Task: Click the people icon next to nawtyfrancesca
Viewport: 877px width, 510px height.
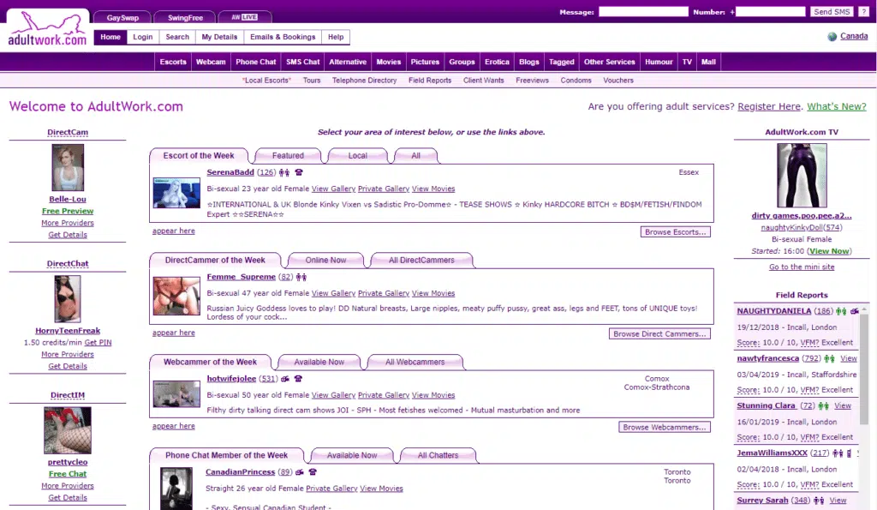Action: (x=829, y=359)
